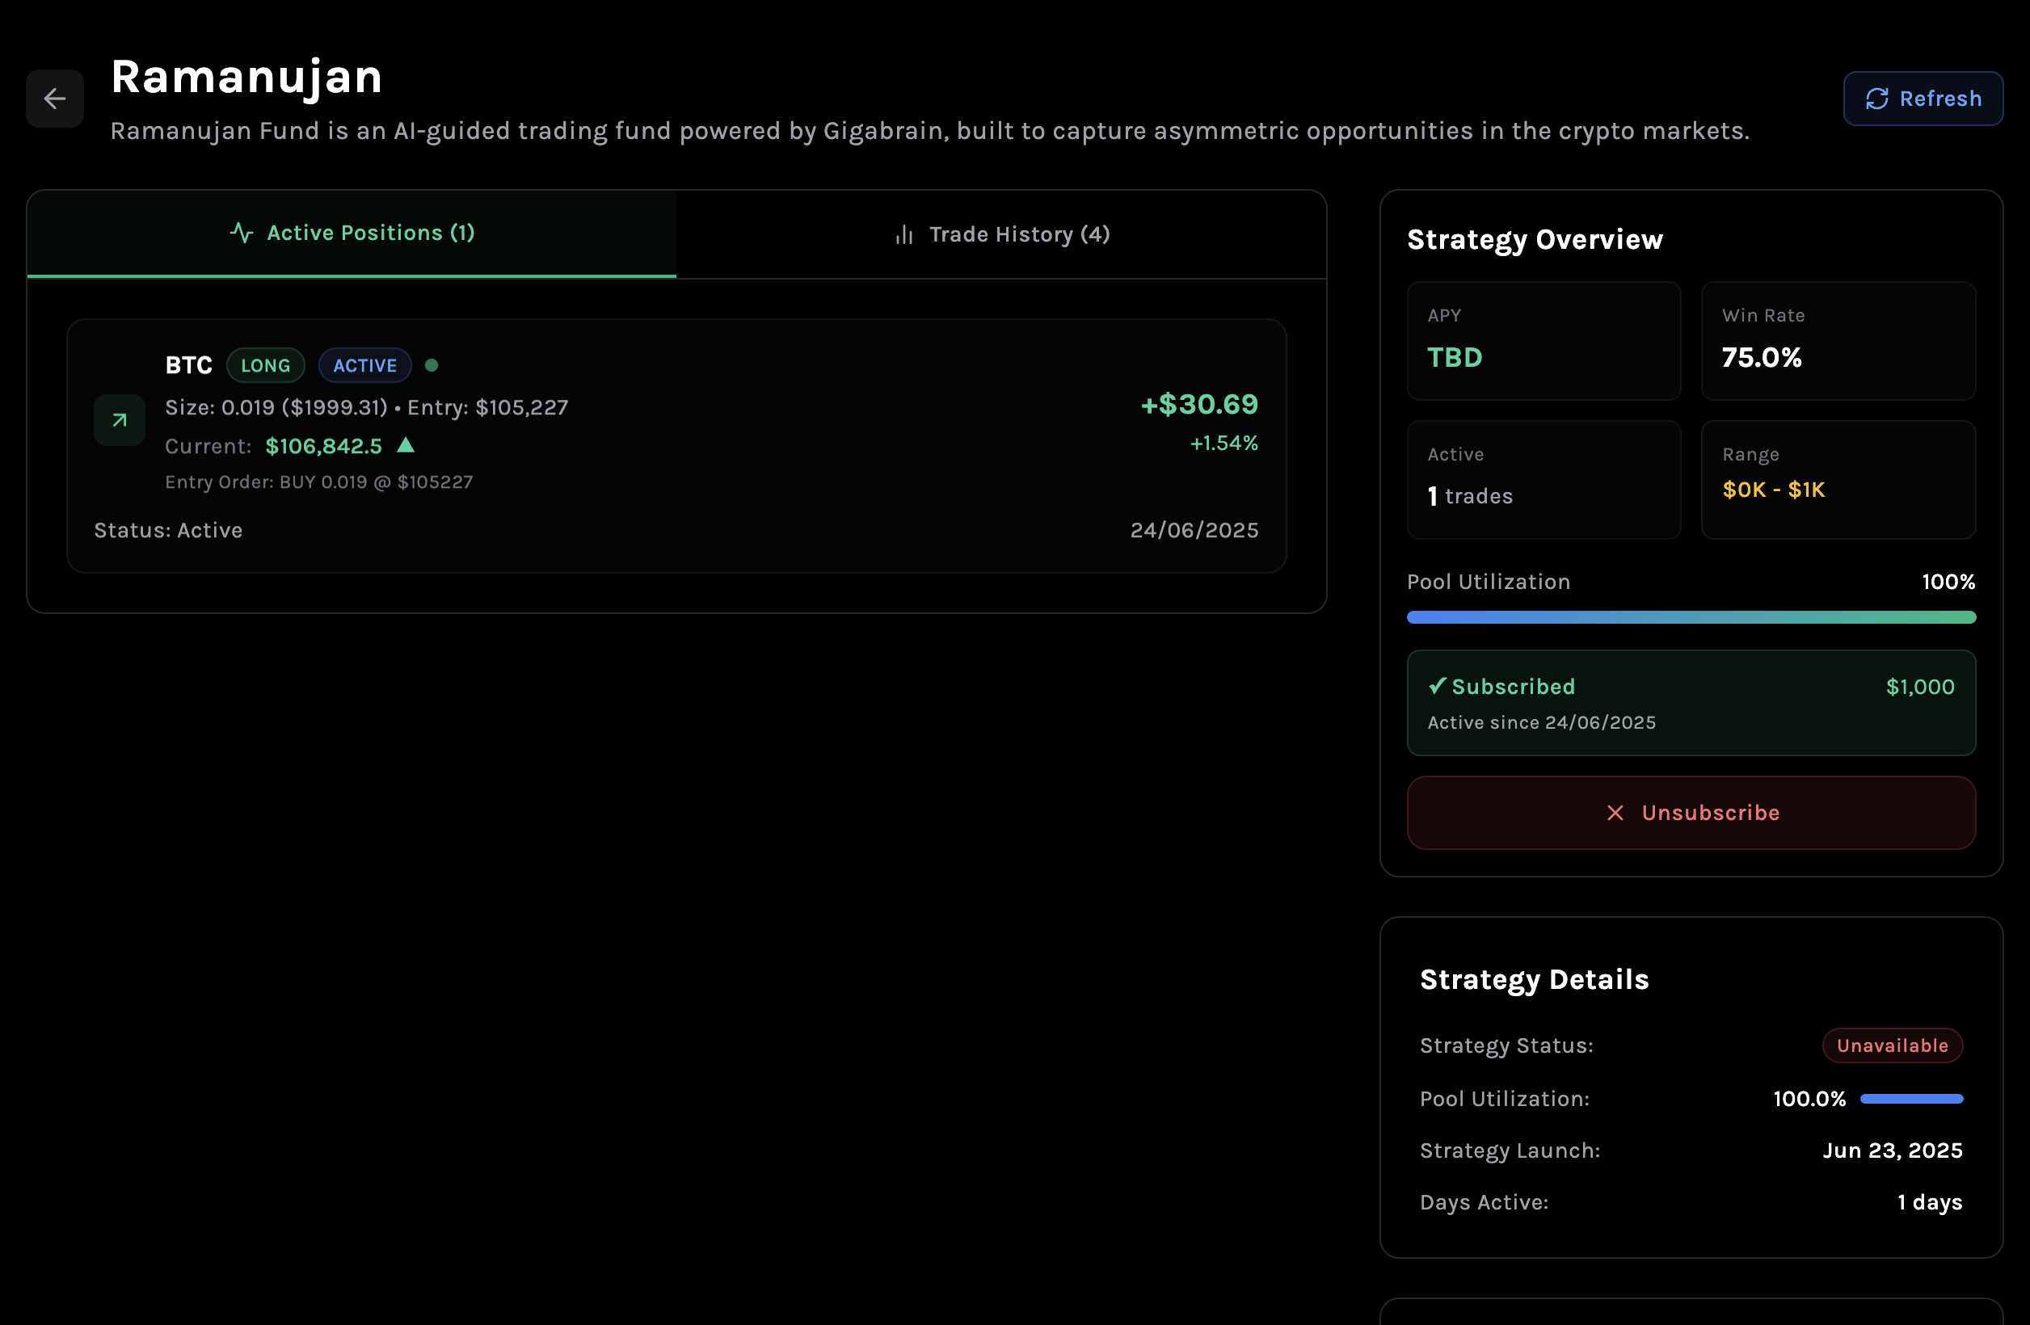Click the Pool Utilization gradient progress bar
The width and height of the screenshot is (2030, 1325).
click(1691, 617)
